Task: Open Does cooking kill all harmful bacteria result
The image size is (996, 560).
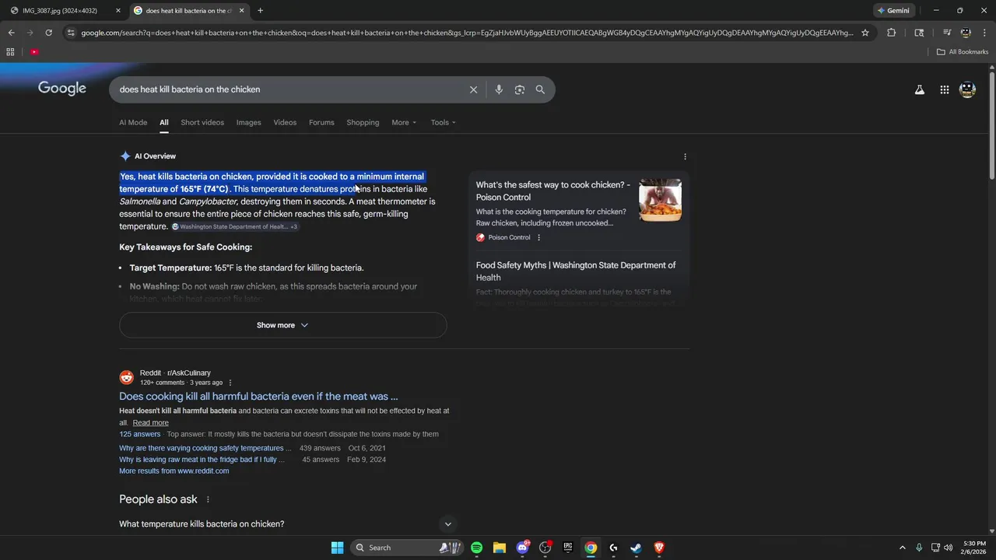Action: 258,396
